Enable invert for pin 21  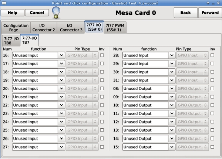pyautogui.click(x=102, y=97)
